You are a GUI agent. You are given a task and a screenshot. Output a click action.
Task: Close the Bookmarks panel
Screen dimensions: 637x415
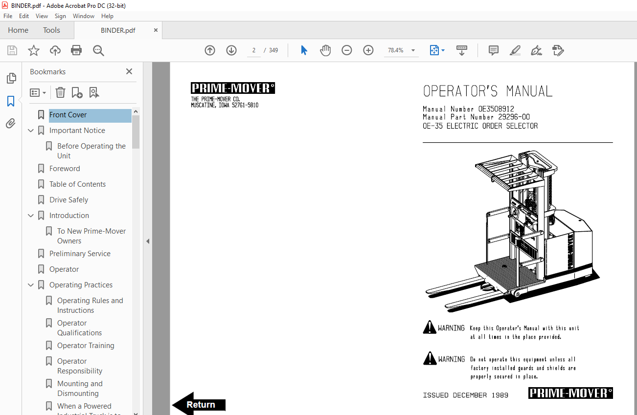[129, 71]
